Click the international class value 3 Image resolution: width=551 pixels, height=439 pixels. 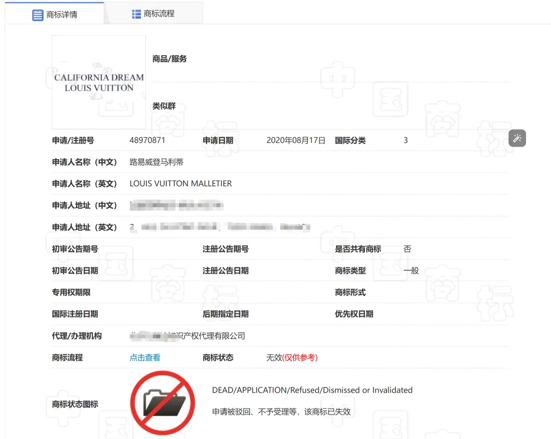pyautogui.click(x=406, y=140)
